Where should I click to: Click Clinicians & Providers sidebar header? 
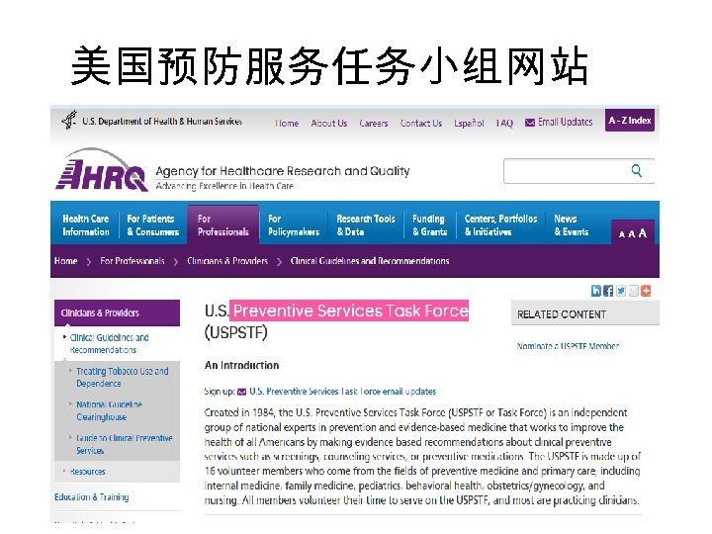117,312
